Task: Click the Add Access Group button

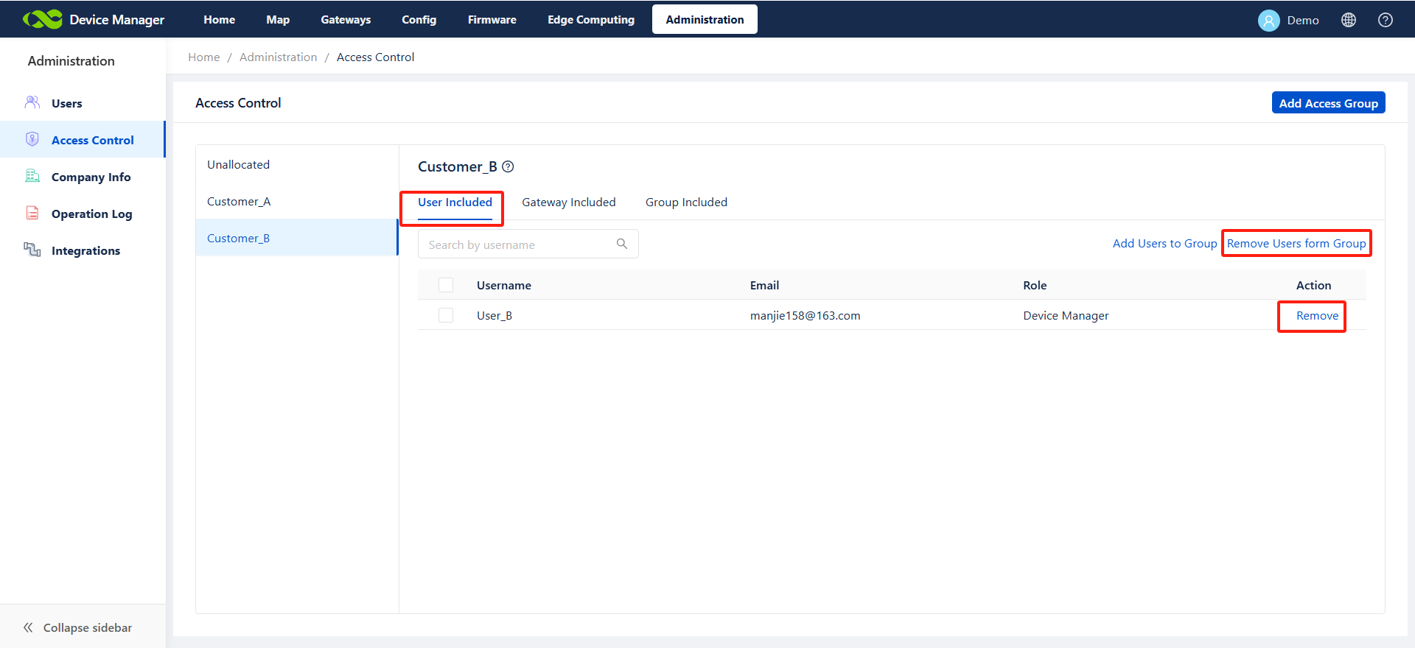Action: (1328, 103)
